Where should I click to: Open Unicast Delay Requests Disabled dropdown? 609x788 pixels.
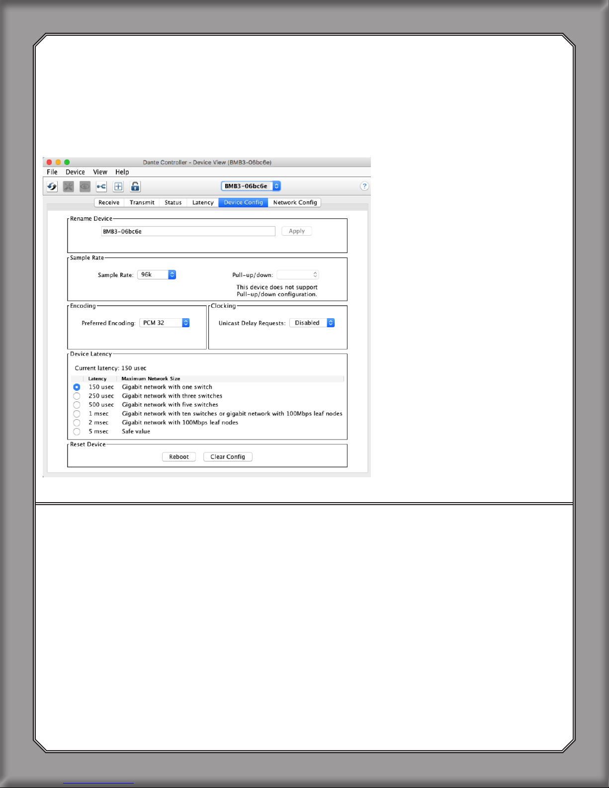click(x=312, y=323)
